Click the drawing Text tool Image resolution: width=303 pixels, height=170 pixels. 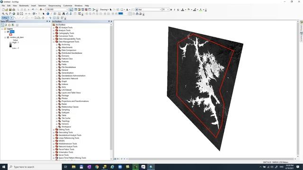click(x=127, y=9)
